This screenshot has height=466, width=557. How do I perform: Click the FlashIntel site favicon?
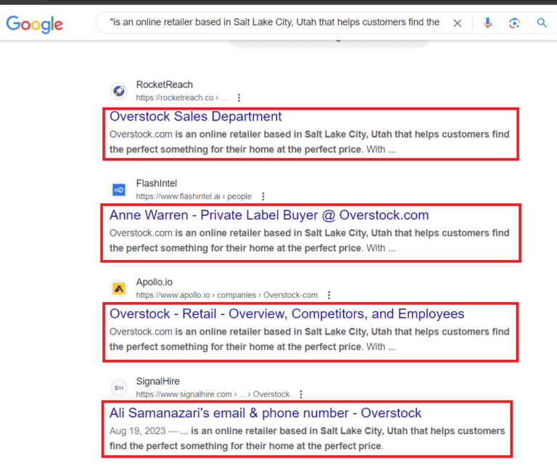pos(119,189)
